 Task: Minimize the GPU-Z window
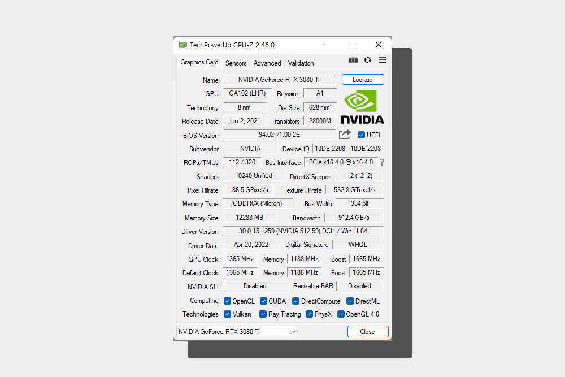click(327, 45)
